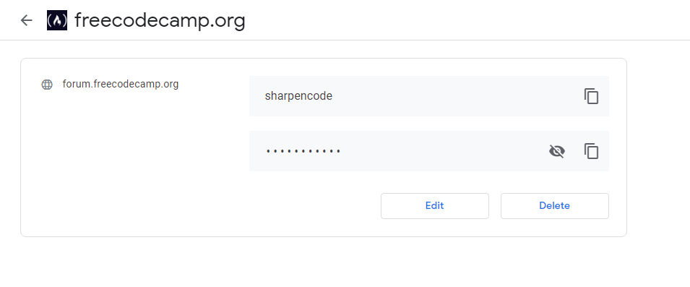
Task: Click the freeCodeCamp flame logo
Action: pos(57,20)
